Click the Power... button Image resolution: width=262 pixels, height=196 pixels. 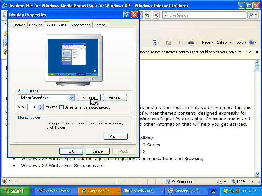[x=116, y=136]
